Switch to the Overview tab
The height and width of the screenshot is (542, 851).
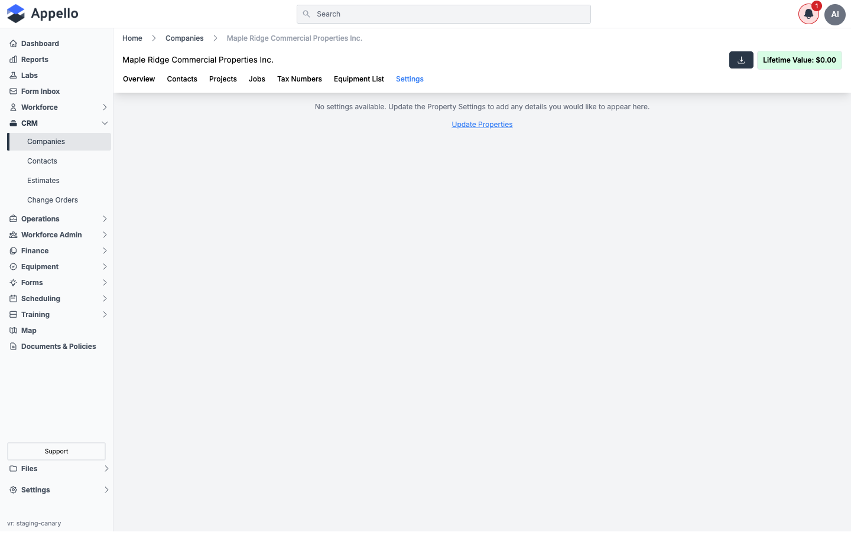[x=139, y=79]
